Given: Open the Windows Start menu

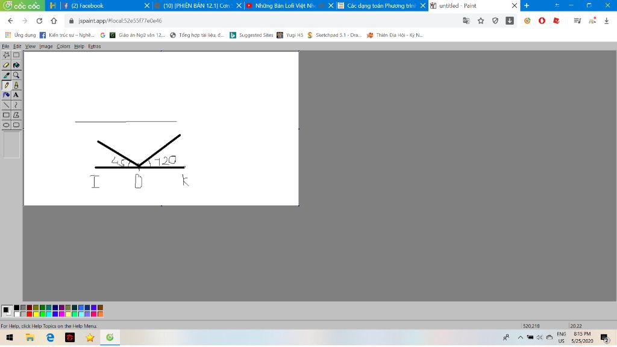Looking at the screenshot, I should pyautogui.click(x=10, y=337).
